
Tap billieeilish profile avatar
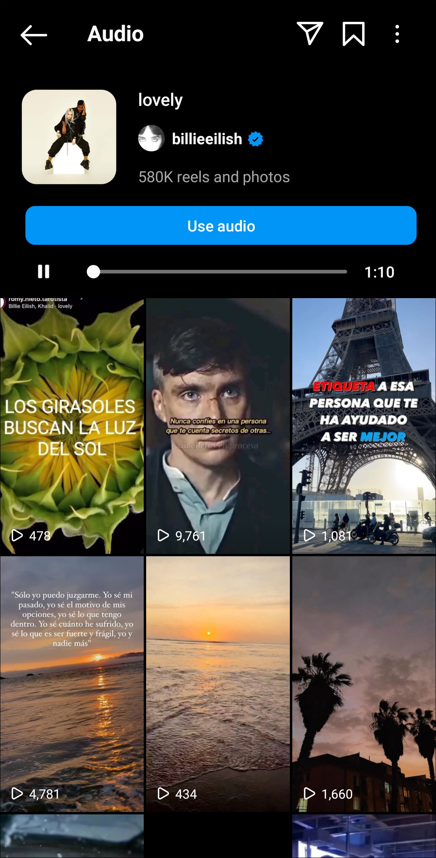pyautogui.click(x=151, y=139)
